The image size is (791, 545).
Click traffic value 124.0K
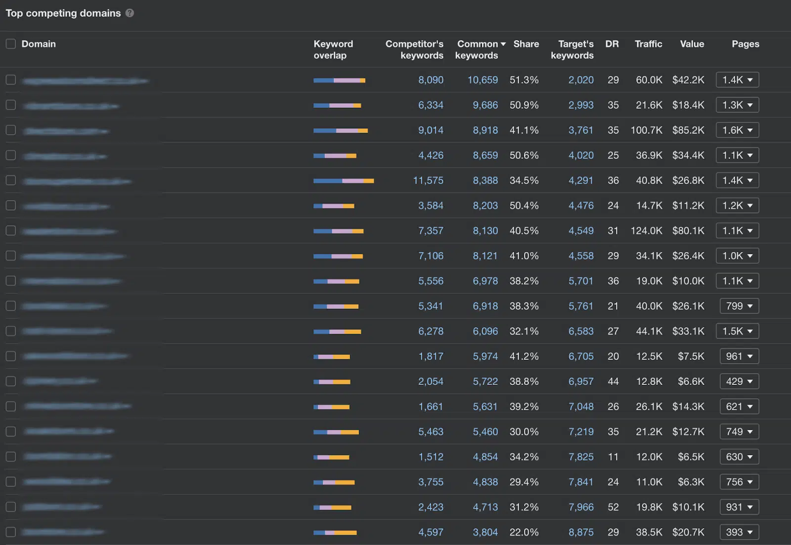point(646,231)
